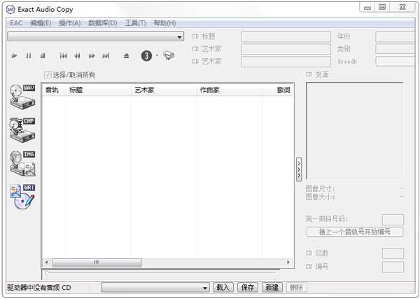Click the pause playback button
The width and height of the screenshot is (420, 299).
click(x=29, y=56)
